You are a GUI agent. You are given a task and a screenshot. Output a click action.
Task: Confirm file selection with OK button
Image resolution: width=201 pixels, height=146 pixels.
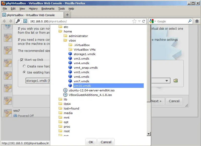pyautogui.click(x=91, y=142)
